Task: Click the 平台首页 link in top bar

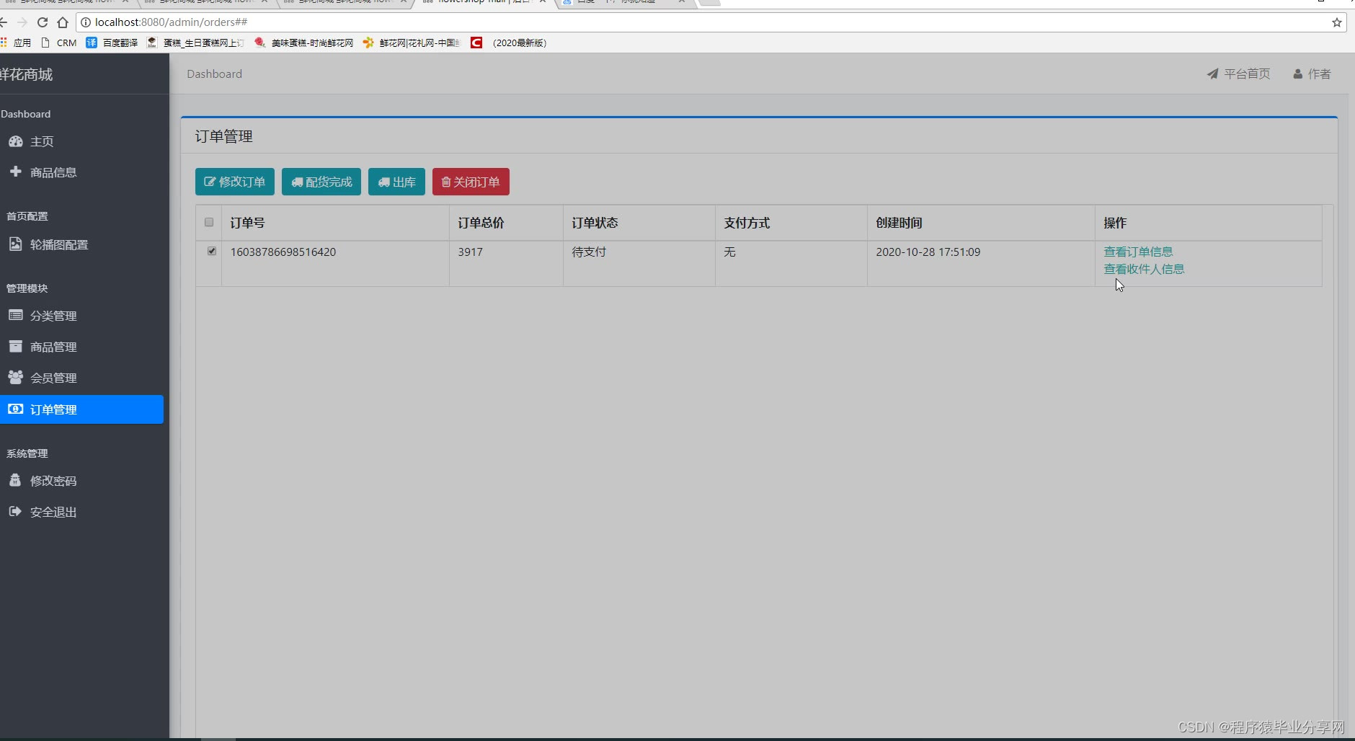Action: 1238,74
